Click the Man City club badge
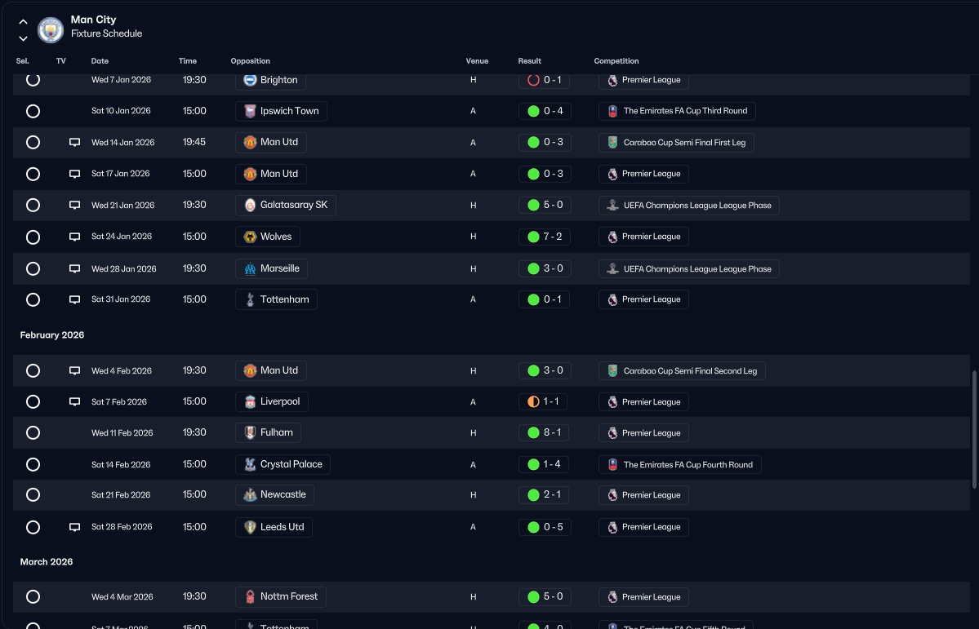 coord(51,29)
